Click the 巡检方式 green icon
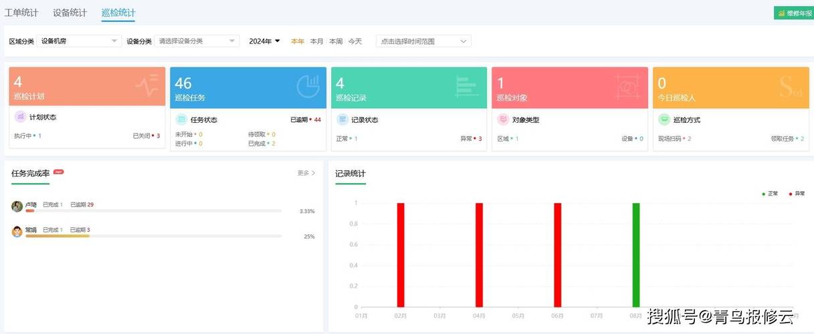The image size is (814, 334). 664,120
